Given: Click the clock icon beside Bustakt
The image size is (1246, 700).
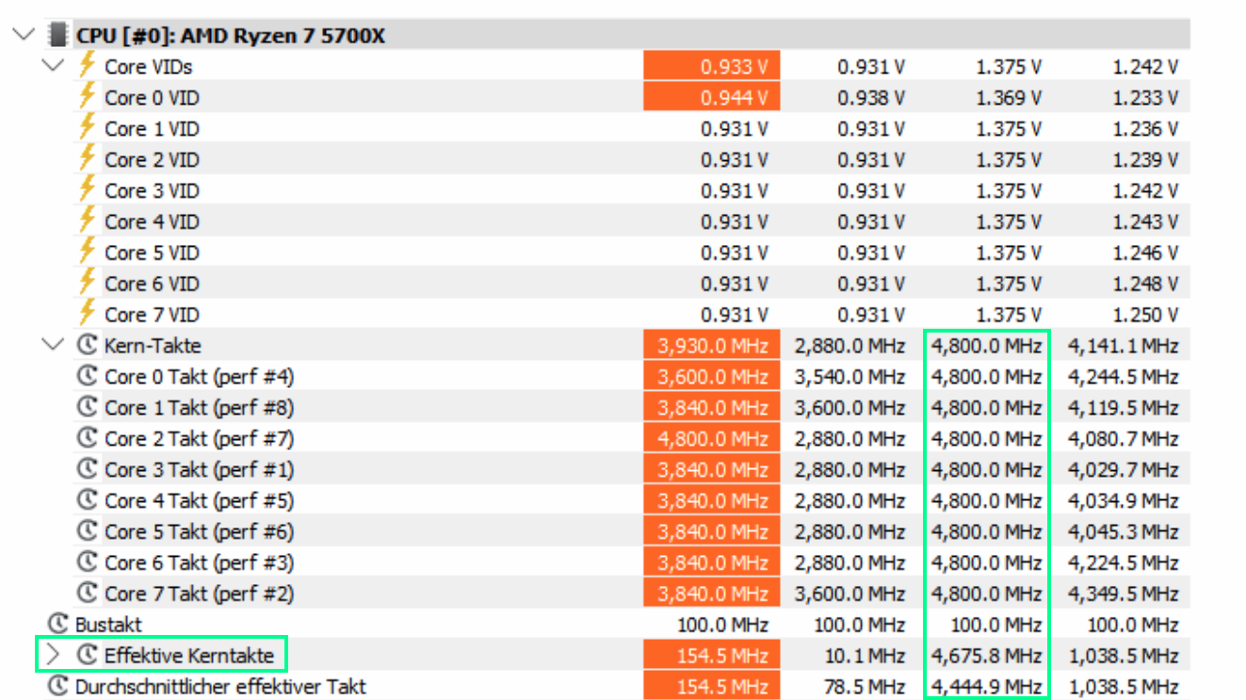Looking at the screenshot, I should click(58, 624).
